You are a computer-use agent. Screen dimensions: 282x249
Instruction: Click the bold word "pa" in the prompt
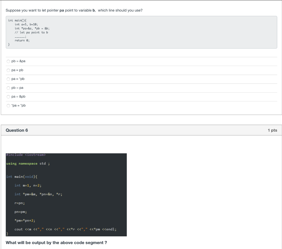(x=62, y=10)
